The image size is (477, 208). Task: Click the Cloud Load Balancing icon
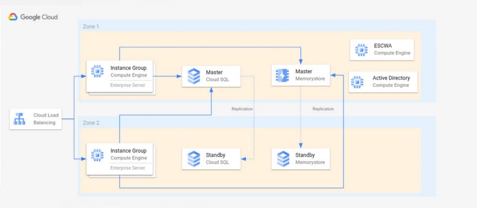(x=19, y=119)
